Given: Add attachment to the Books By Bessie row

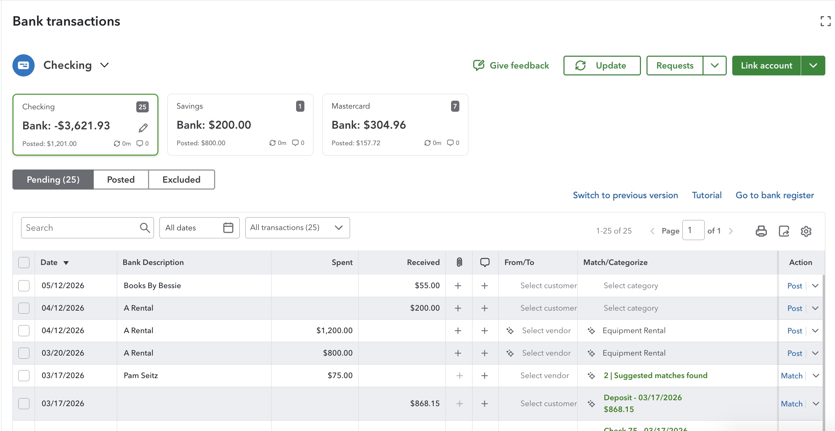Looking at the screenshot, I should click(458, 286).
